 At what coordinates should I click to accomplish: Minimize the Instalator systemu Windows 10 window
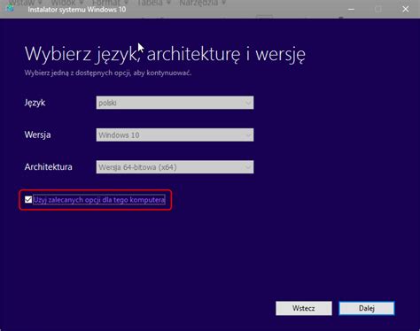click(x=351, y=9)
